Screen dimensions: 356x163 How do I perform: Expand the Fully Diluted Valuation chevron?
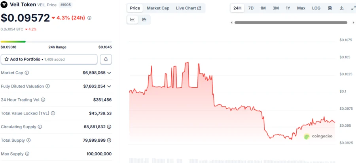click(x=109, y=86)
